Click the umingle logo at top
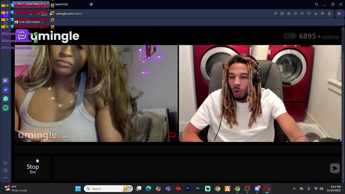The width and height of the screenshot is (345, 194). pos(47,36)
